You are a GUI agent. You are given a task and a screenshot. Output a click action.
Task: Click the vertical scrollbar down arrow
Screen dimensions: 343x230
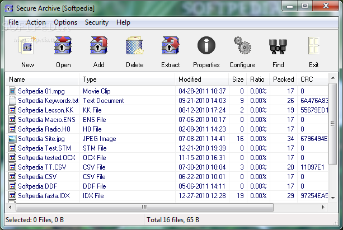click(x=333, y=198)
